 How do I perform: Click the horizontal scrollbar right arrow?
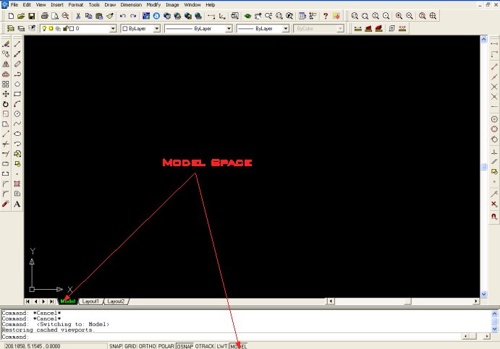tap(476, 301)
